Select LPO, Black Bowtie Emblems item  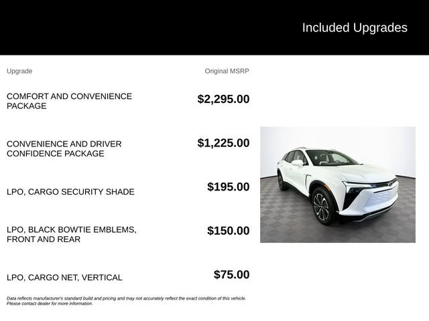click(72, 234)
